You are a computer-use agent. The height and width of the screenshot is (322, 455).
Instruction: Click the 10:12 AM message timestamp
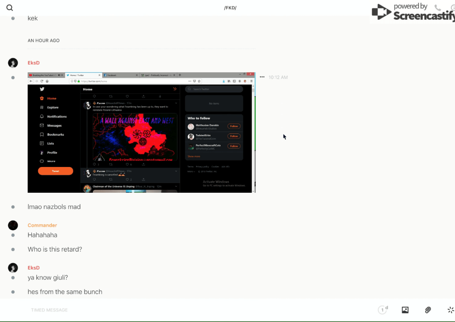point(278,77)
